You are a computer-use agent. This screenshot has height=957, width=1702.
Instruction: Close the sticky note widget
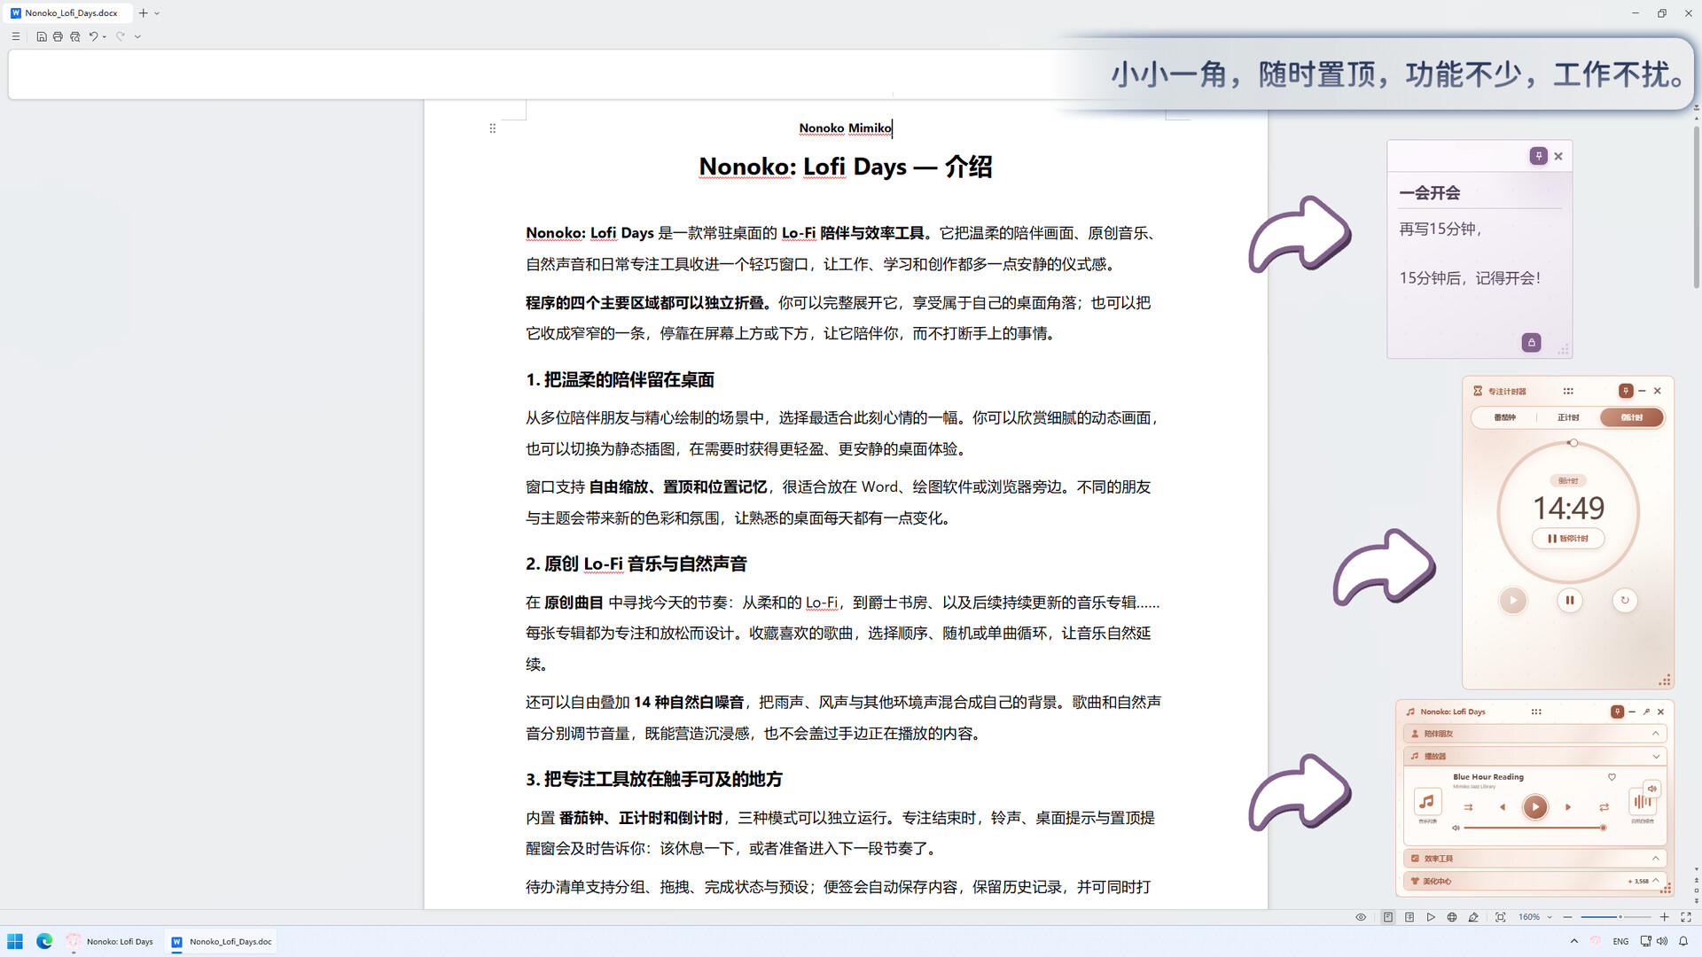pos(1558,156)
